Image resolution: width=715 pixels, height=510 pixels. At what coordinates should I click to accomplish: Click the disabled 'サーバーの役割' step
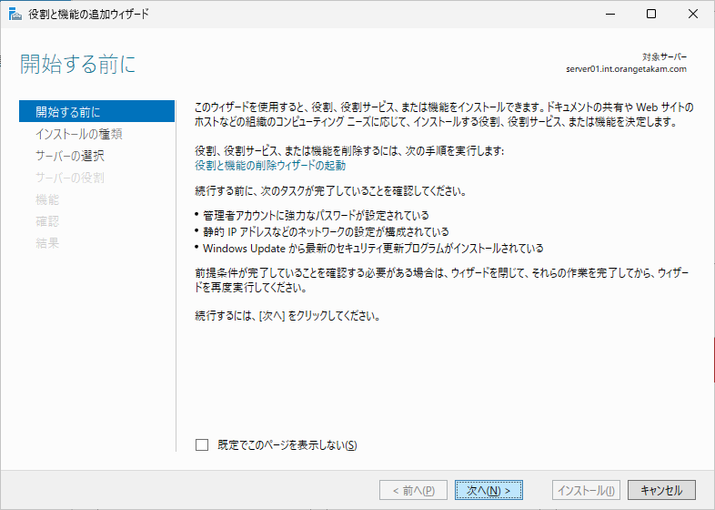pos(70,178)
